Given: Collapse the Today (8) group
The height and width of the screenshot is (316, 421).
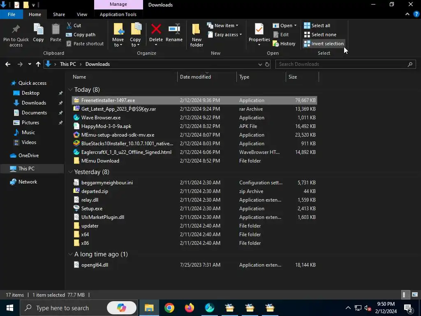Looking at the screenshot, I should 70,89.
